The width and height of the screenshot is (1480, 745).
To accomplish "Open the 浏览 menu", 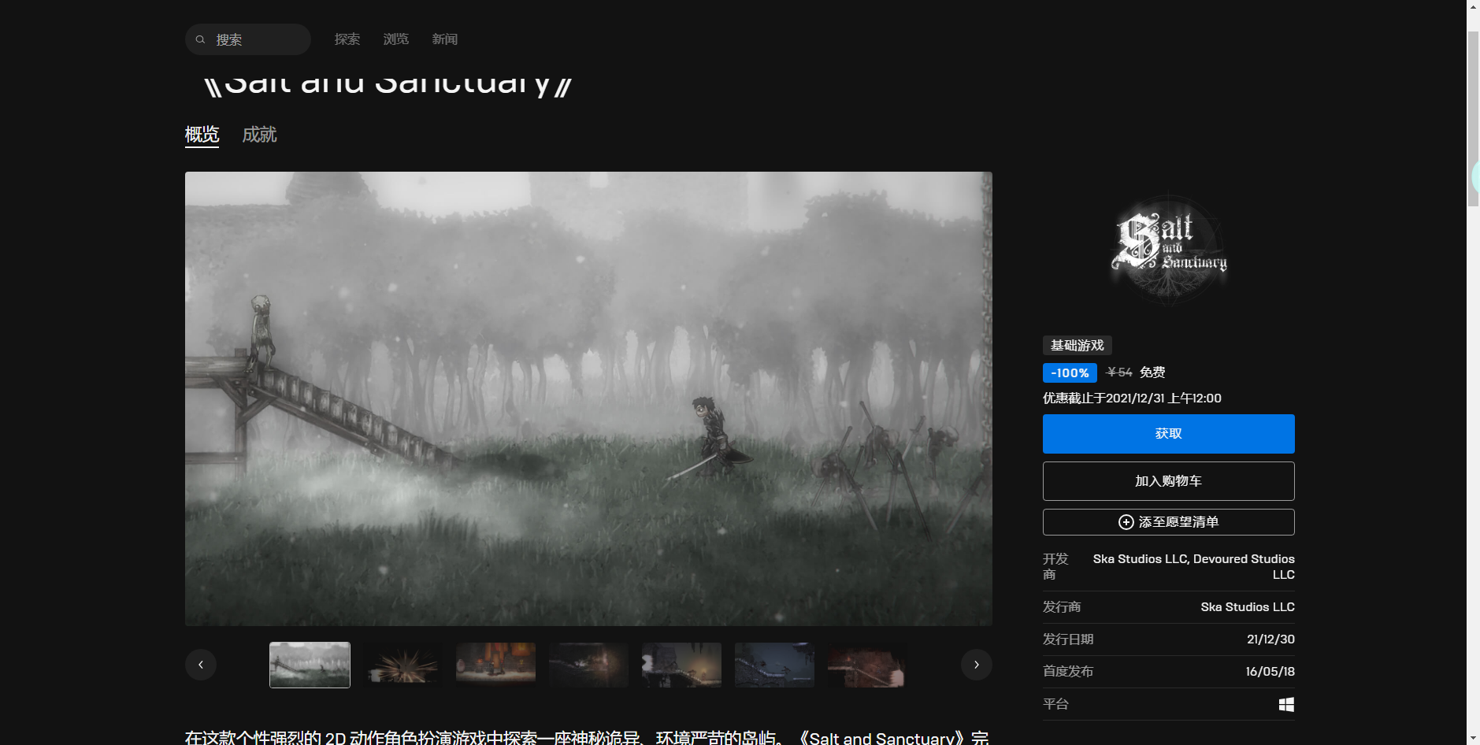I will click(395, 39).
